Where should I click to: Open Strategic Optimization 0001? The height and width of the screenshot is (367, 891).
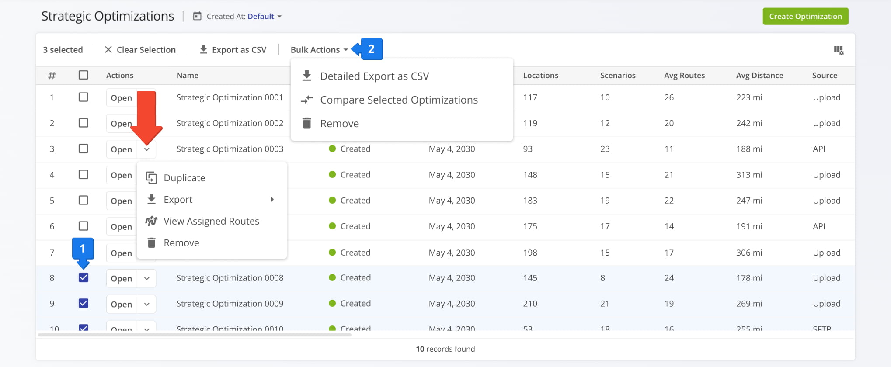(x=122, y=98)
